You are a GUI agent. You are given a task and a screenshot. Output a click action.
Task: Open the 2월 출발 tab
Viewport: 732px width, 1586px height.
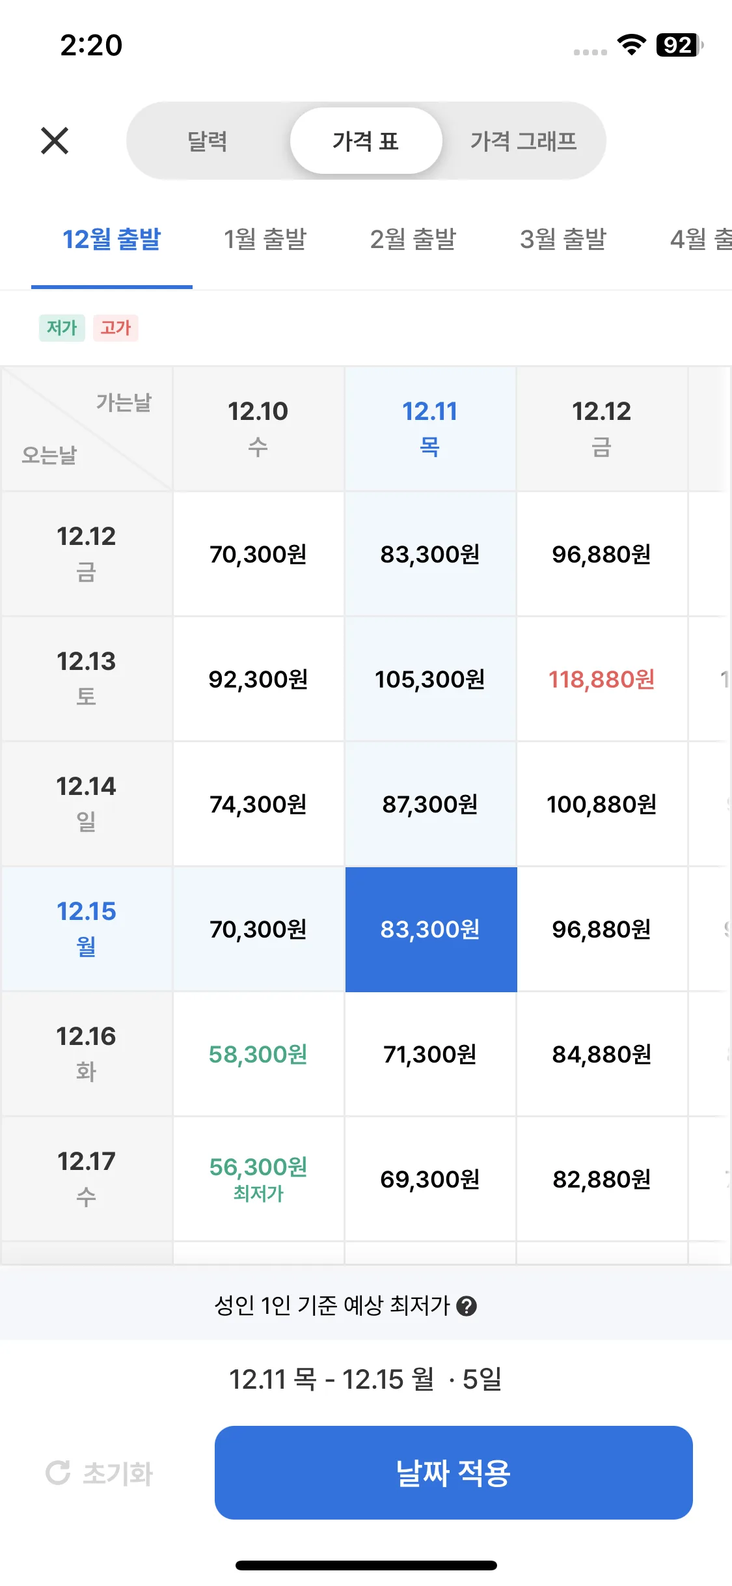413,240
